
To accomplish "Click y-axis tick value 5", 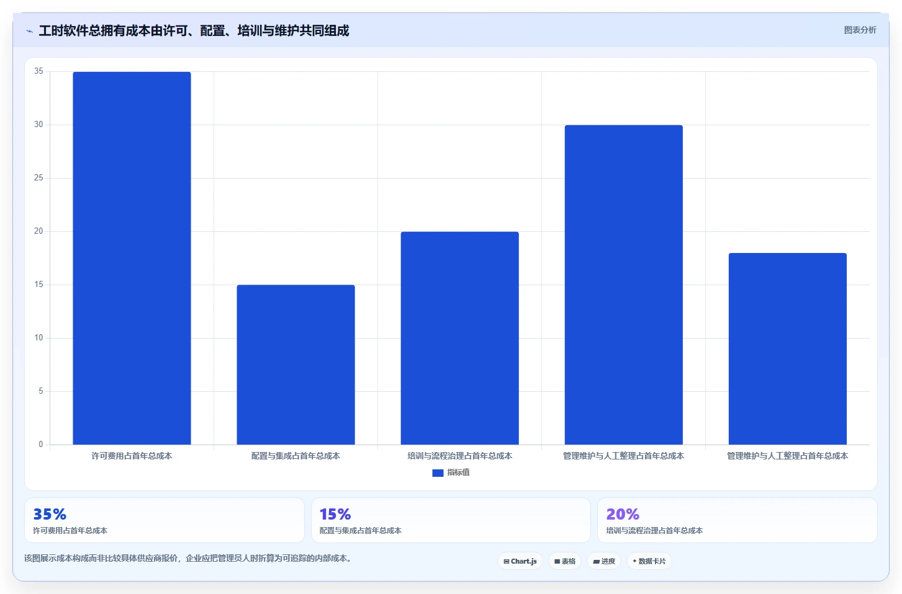I will [x=41, y=391].
